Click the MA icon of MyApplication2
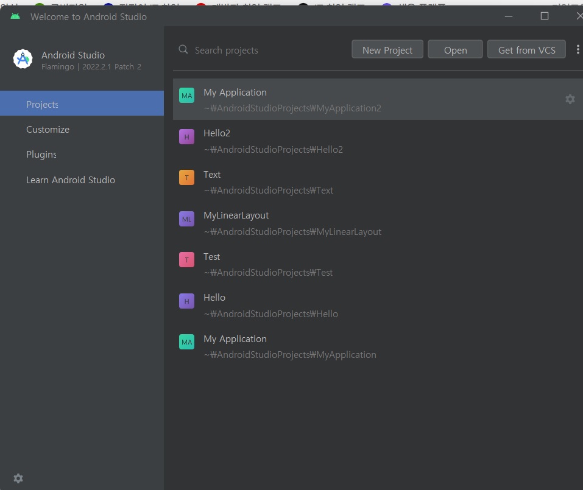 point(186,96)
